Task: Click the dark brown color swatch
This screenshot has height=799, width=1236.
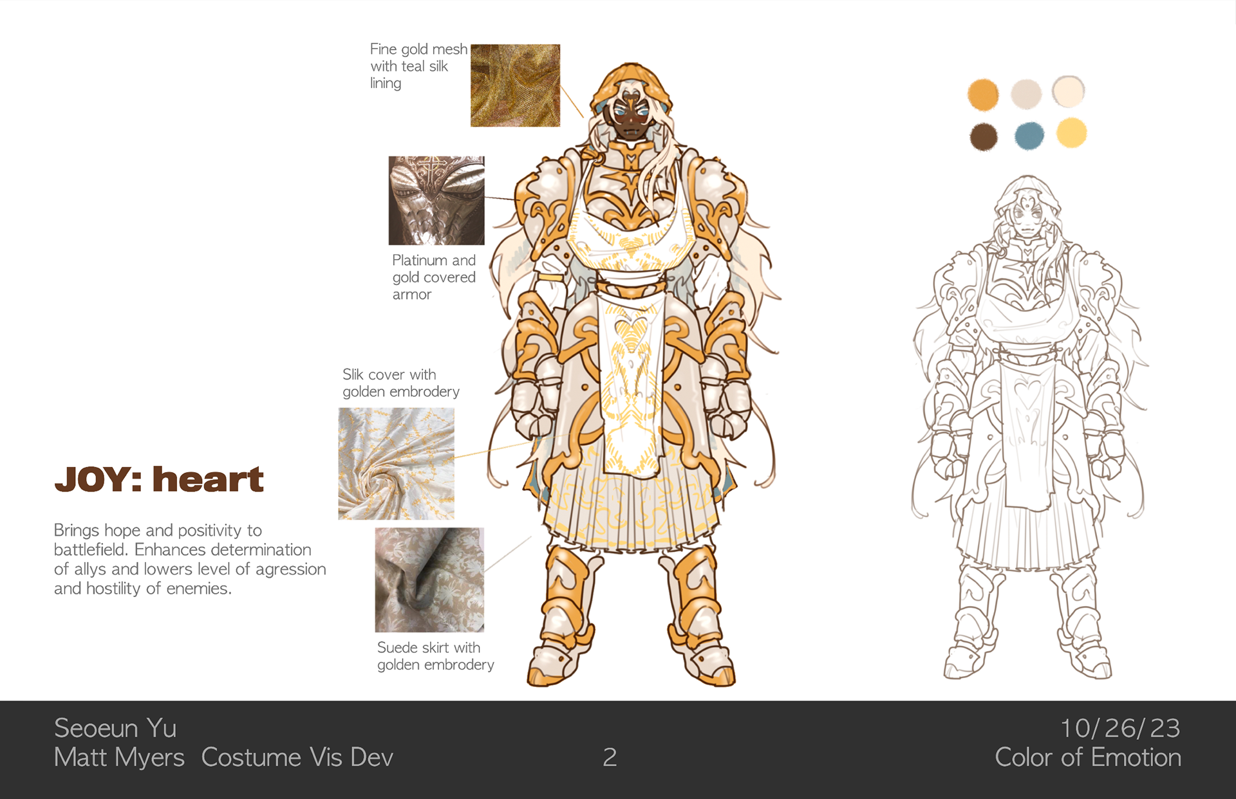Action: pos(984,137)
